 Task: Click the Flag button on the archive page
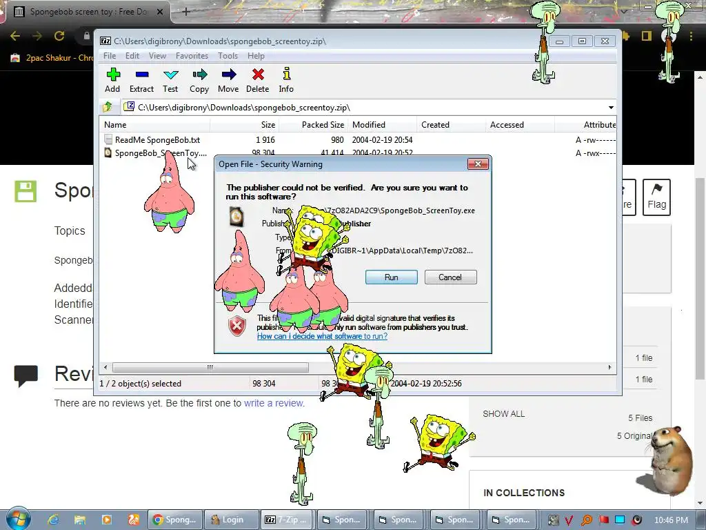point(656,197)
